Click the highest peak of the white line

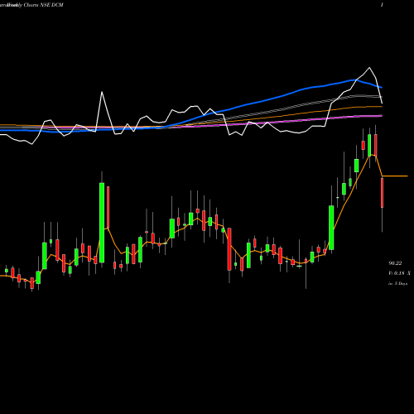[x=369, y=68]
